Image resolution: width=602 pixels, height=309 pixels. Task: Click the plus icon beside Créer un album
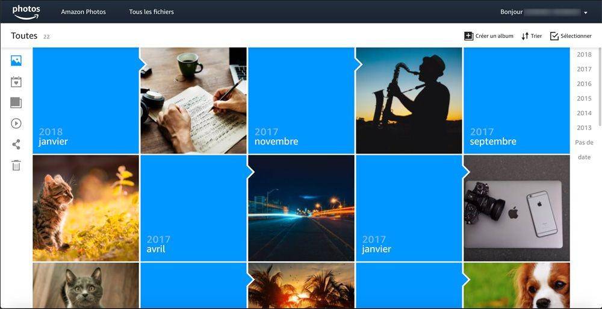click(x=468, y=36)
